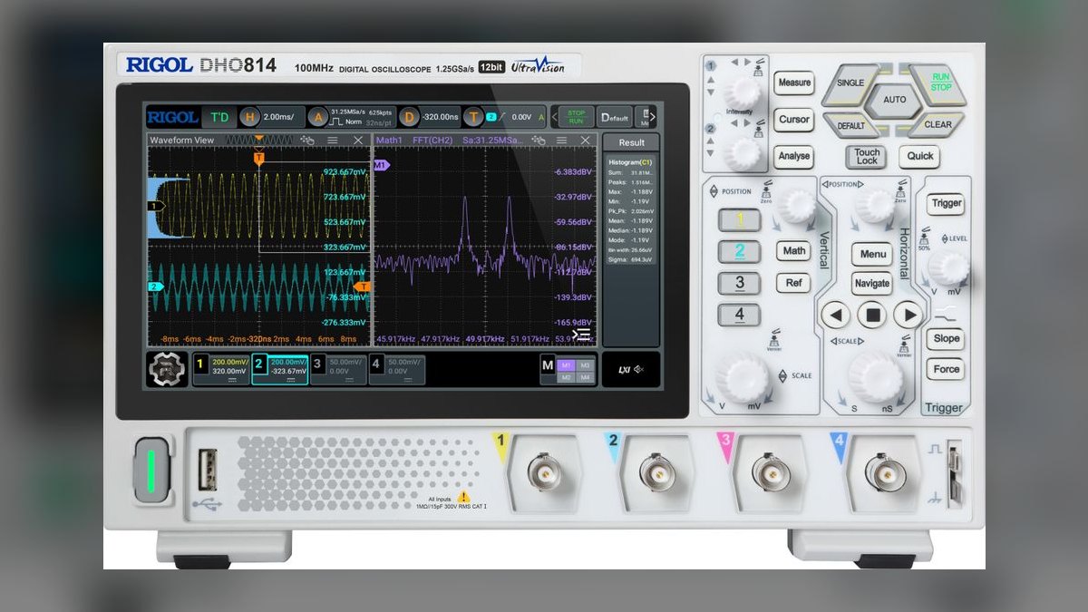Tap the orange T trigger badge on the top bar
Screen dimensions: 1088x612
[x=474, y=117]
